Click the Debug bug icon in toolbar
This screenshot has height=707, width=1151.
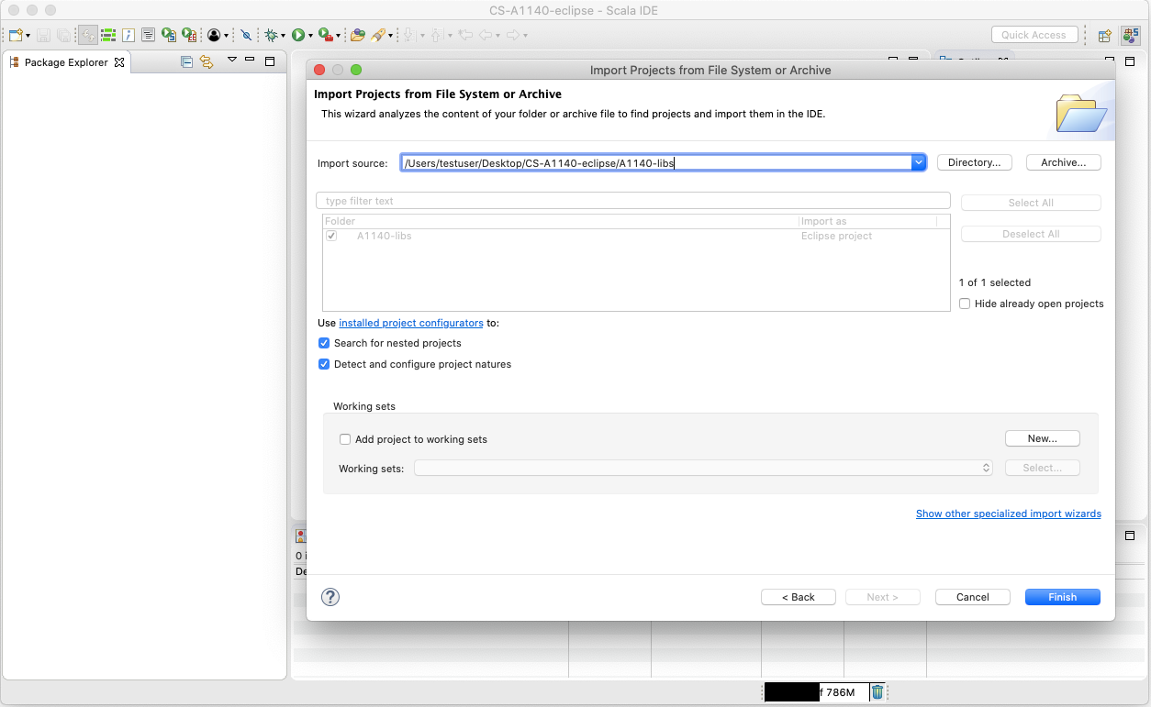click(271, 35)
